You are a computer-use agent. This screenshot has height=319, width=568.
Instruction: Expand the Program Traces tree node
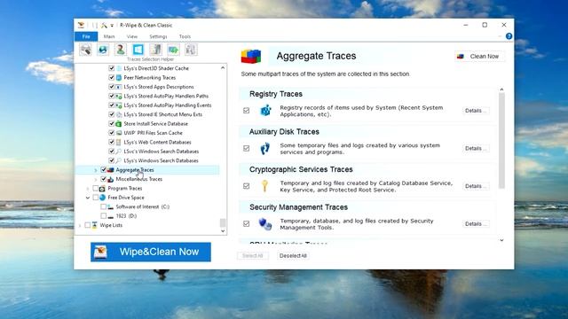[x=88, y=189]
